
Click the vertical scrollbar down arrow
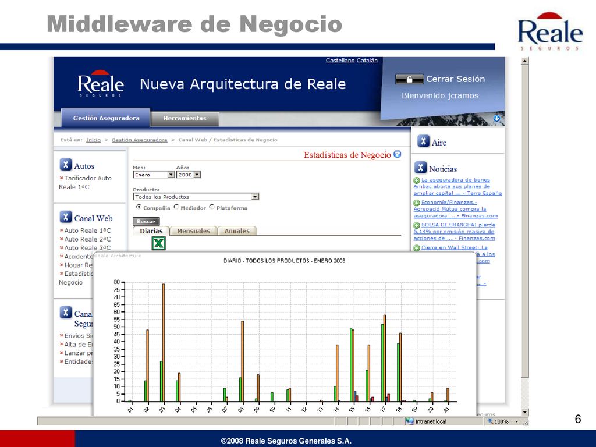click(525, 413)
